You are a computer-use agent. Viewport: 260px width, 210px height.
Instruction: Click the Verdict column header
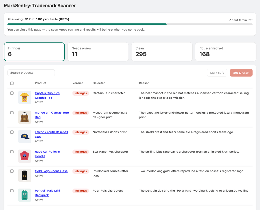(78, 83)
